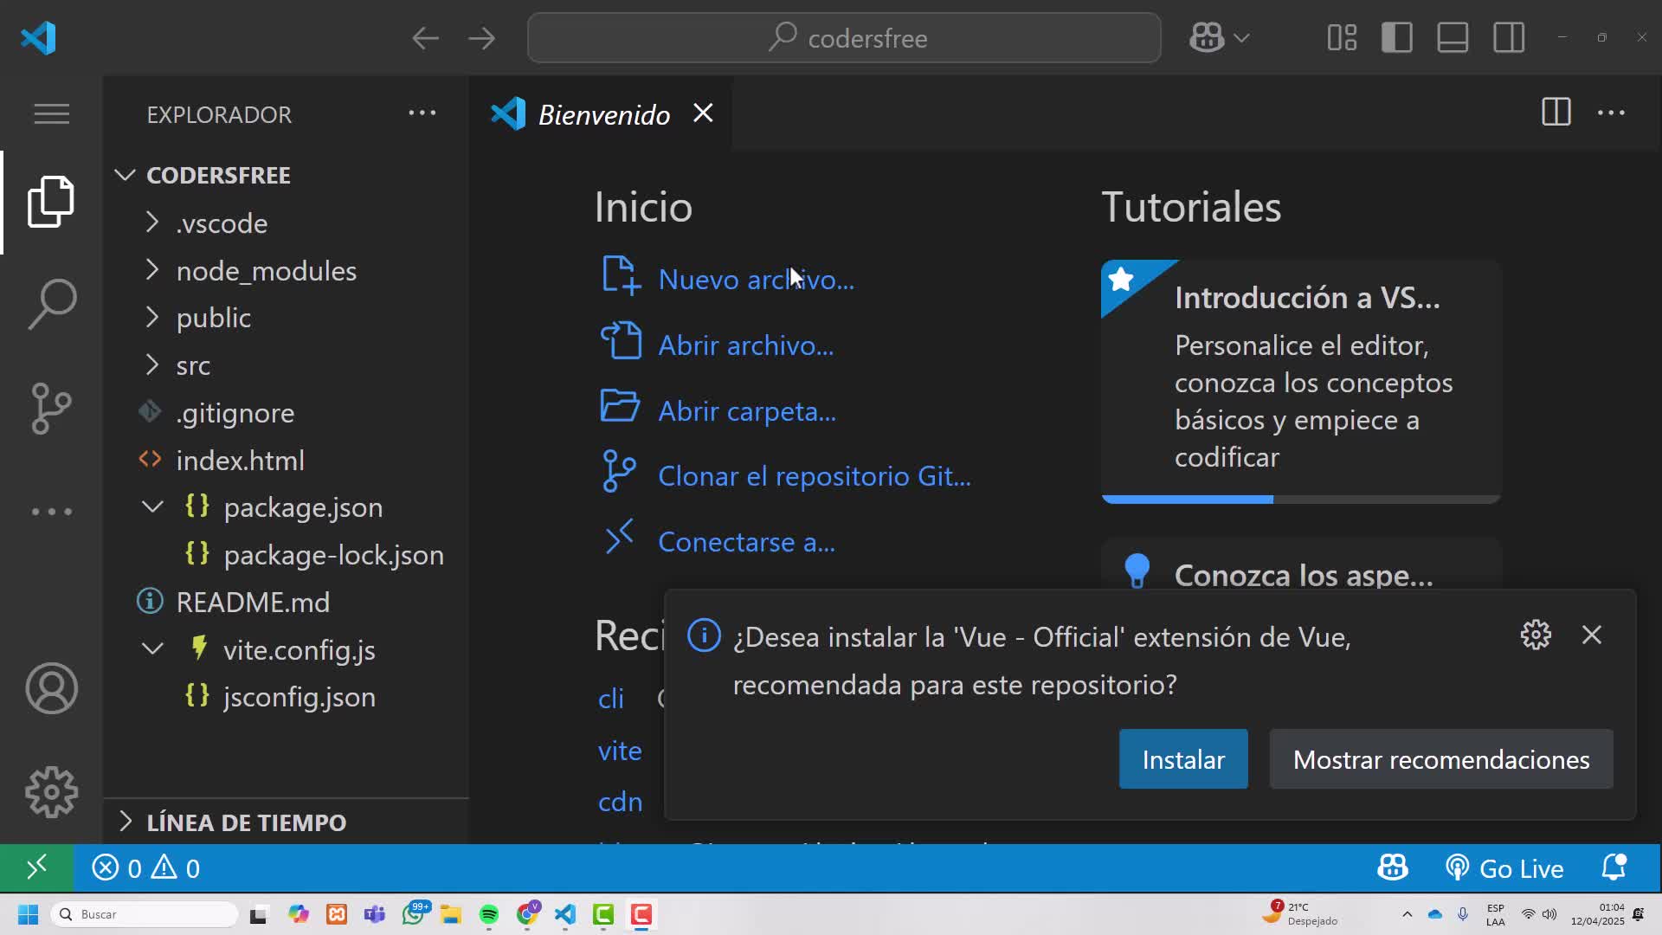Open Spotify from the taskbar
The height and width of the screenshot is (935, 1662).
click(488, 914)
